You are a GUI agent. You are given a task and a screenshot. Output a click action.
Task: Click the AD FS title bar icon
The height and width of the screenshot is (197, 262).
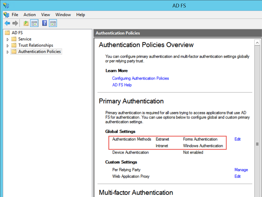[x=6, y=6]
